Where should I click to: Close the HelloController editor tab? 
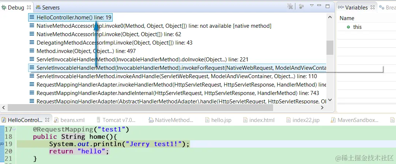click(x=47, y=120)
